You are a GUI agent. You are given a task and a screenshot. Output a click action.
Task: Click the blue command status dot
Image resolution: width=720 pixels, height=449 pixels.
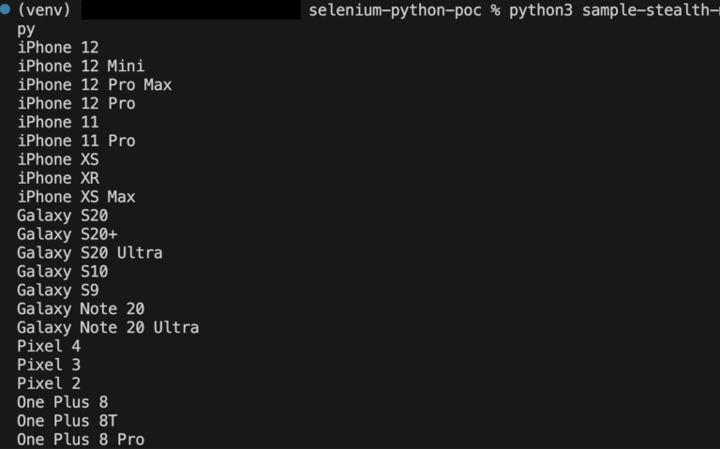pyautogui.click(x=5, y=9)
